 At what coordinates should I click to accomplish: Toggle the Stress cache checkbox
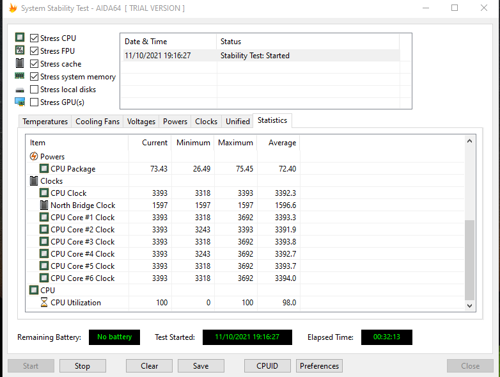[34, 63]
